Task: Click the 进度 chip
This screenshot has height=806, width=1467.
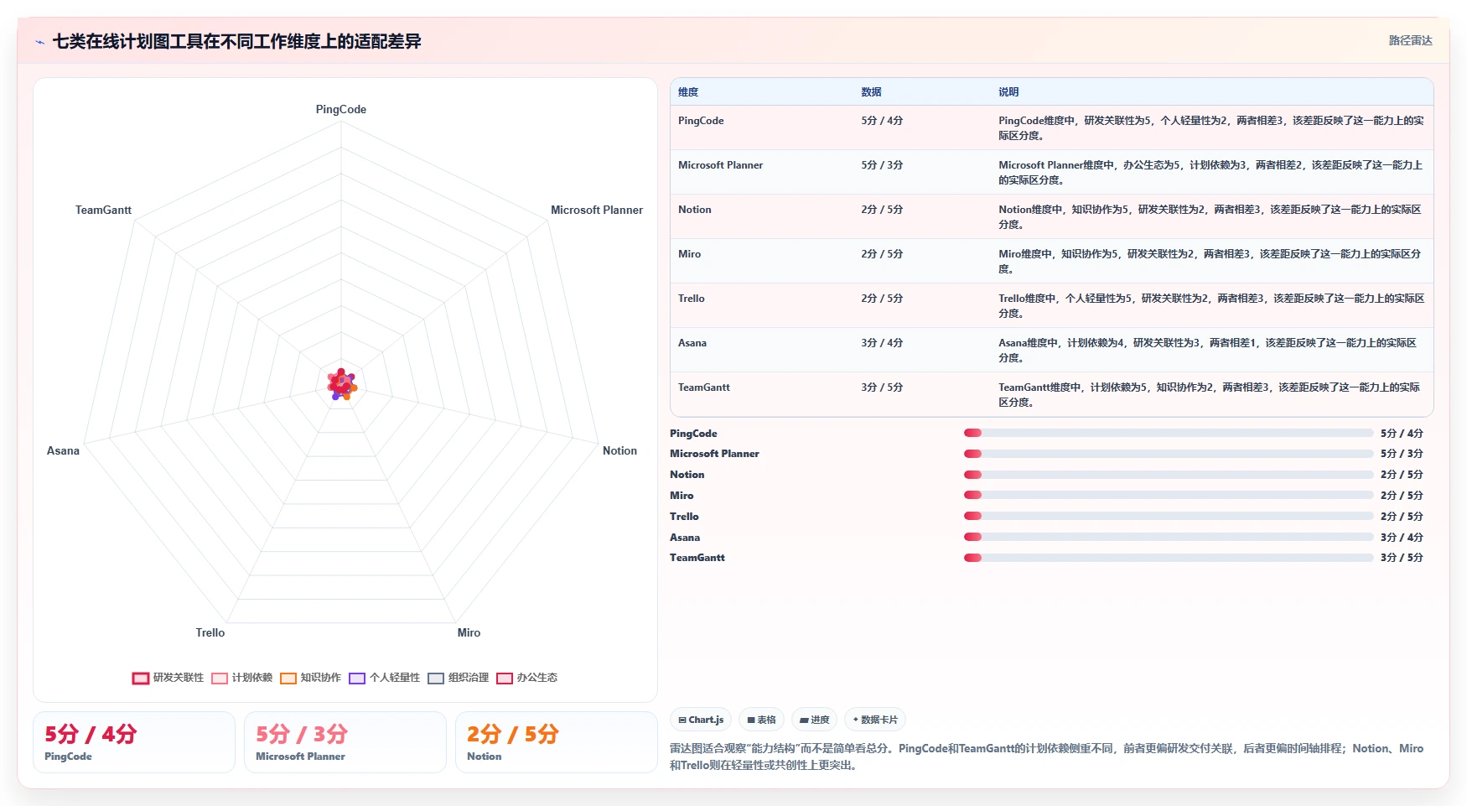Action: point(814,720)
